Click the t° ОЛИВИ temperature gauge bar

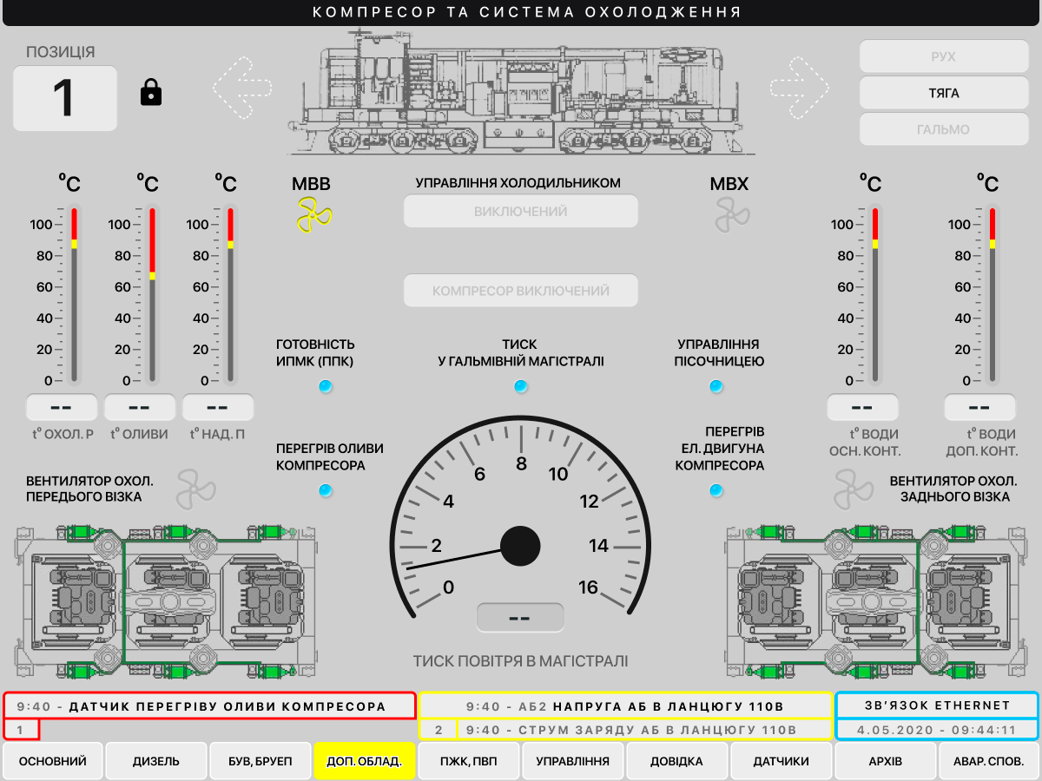[152, 295]
